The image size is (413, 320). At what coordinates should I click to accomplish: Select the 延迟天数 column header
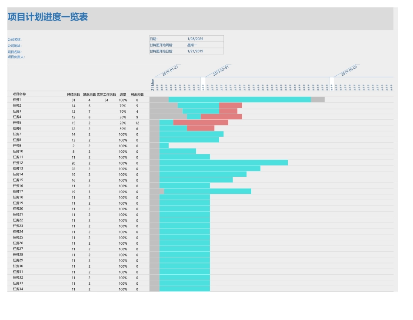point(90,94)
